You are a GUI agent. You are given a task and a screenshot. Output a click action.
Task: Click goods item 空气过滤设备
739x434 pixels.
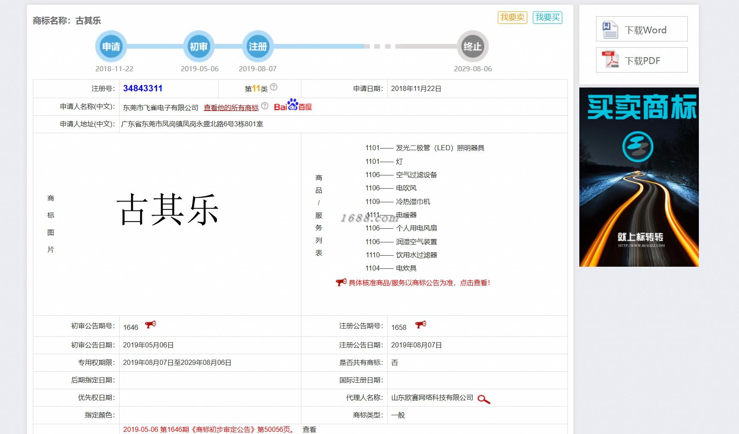point(416,175)
